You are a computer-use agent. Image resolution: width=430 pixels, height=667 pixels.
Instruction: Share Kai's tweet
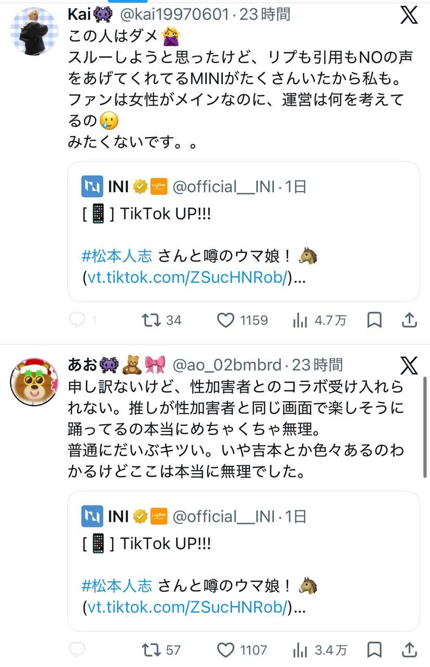coord(410,320)
